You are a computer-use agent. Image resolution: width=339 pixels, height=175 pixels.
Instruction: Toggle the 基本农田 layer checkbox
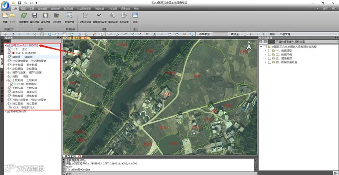coord(10,92)
